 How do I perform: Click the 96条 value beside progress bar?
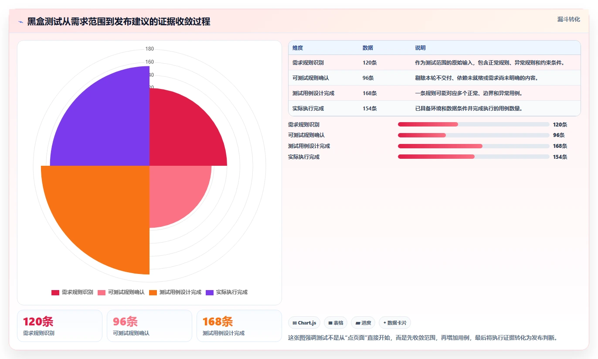tap(559, 135)
